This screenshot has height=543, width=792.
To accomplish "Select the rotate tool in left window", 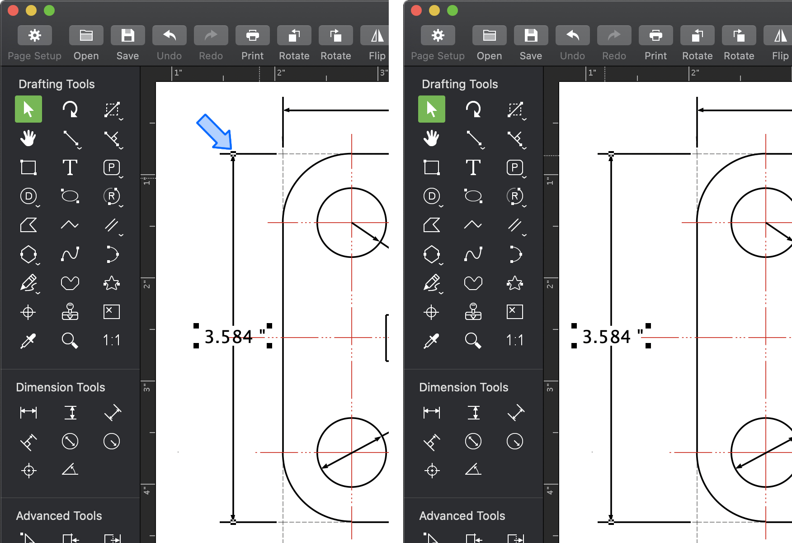I will pos(70,109).
